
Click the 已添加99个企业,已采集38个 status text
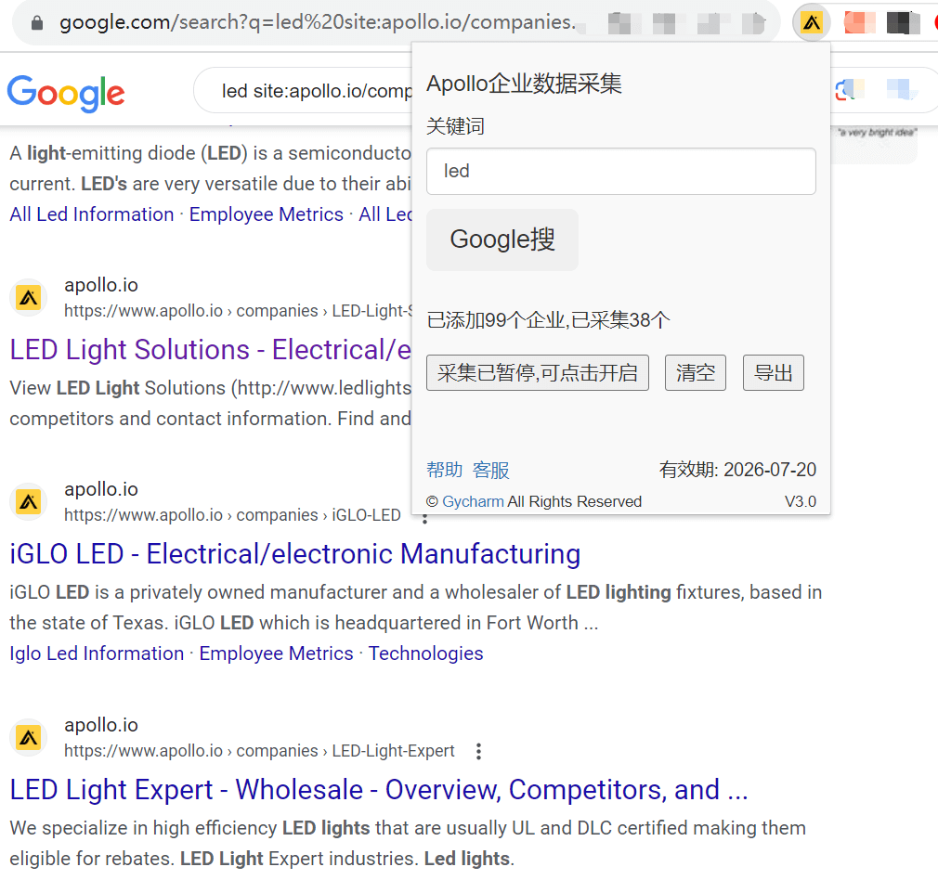click(549, 320)
